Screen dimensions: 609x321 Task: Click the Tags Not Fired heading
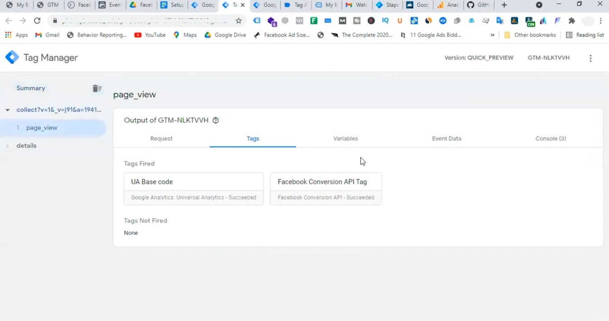click(145, 220)
